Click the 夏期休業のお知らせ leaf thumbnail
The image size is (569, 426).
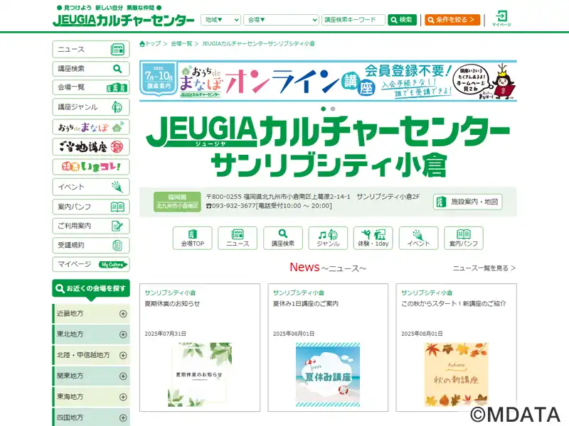pyautogui.click(x=200, y=375)
